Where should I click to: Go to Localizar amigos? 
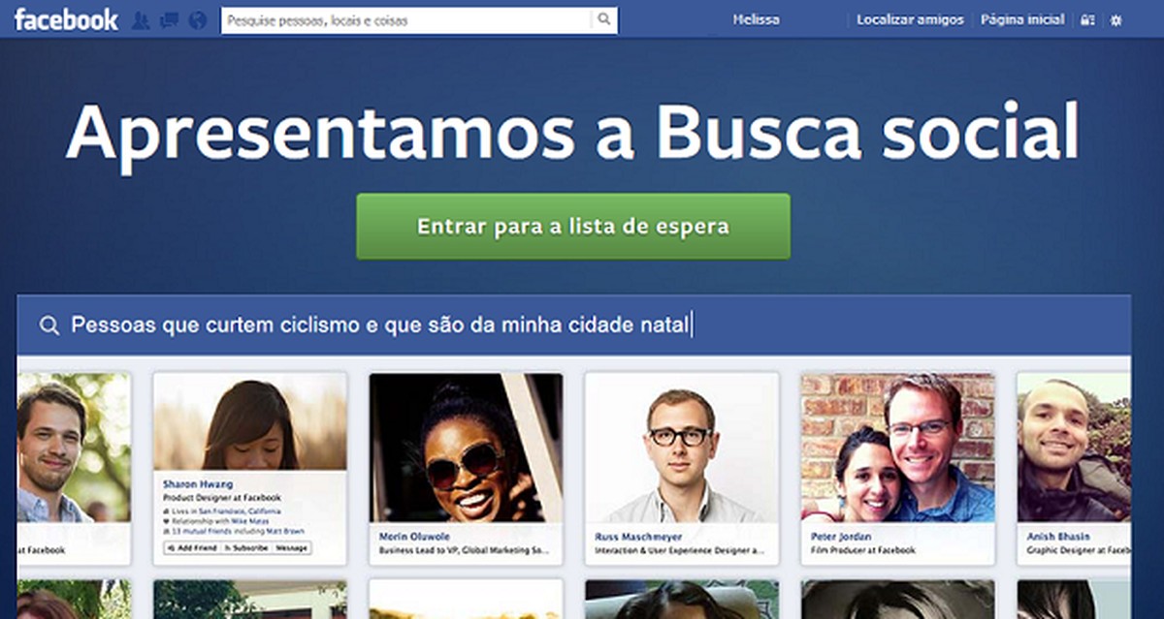(x=910, y=19)
